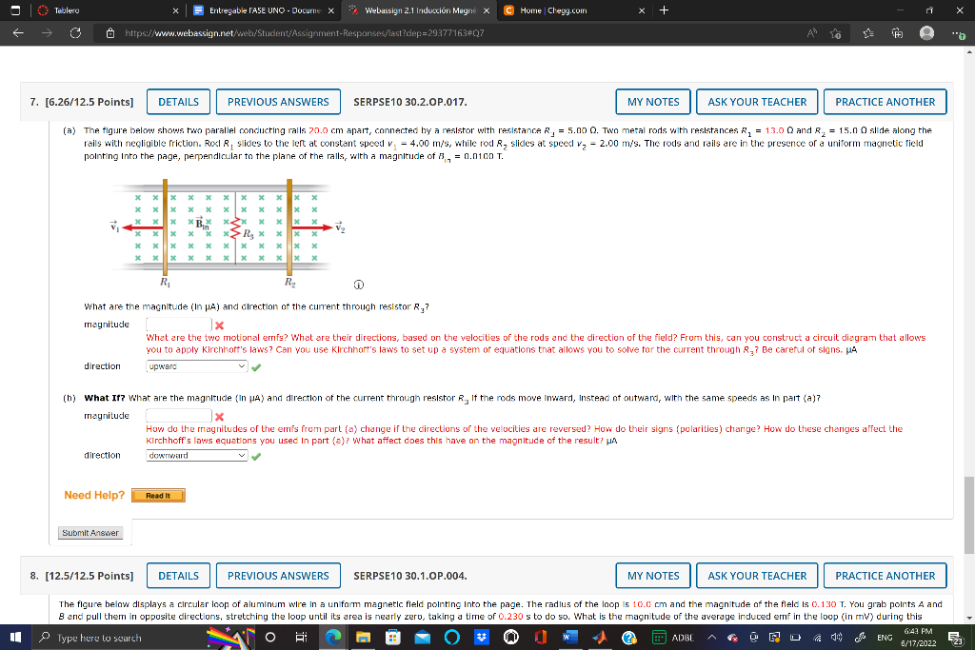Image resolution: width=975 pixels, height=650 pixels.
Task: Open the Edge settings (...) icon
Action: pos(958,30)
